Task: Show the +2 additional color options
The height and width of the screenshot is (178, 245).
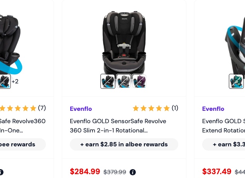Action: [x=15, y=81]
